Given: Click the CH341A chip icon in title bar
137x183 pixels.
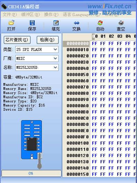Looking at the screenshot, I should click(4, 7).
